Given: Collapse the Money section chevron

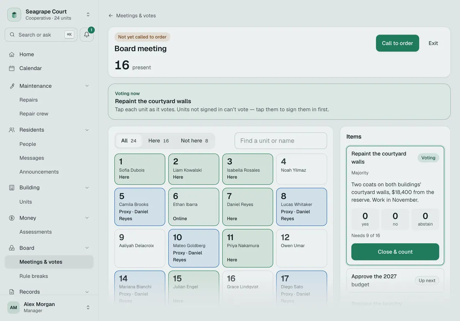Looking at the screenshot, I should click(87, 218).
